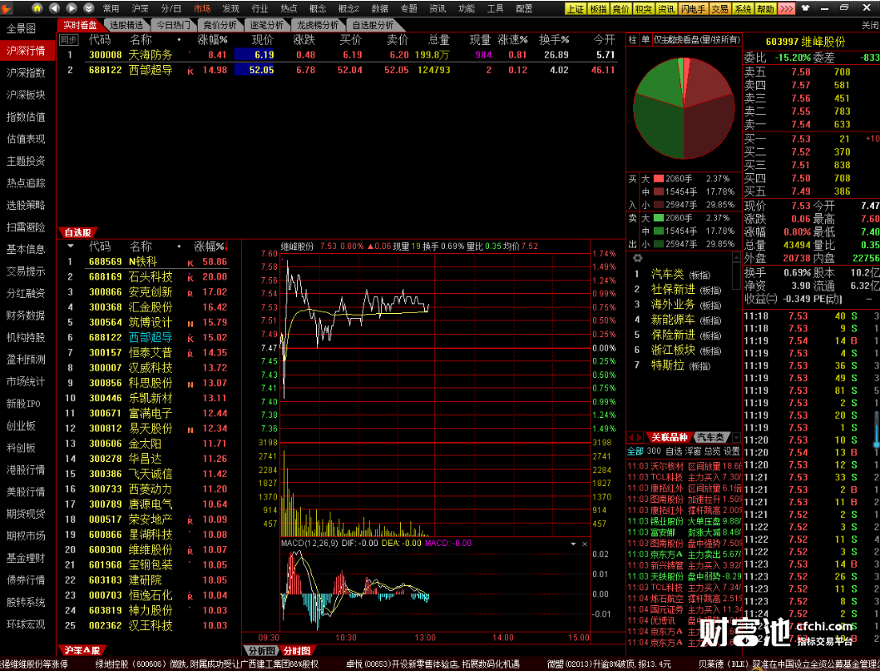This screenshot has width=880, height=671.
Task: Click the red >>> more button
Action: point(787,8)
